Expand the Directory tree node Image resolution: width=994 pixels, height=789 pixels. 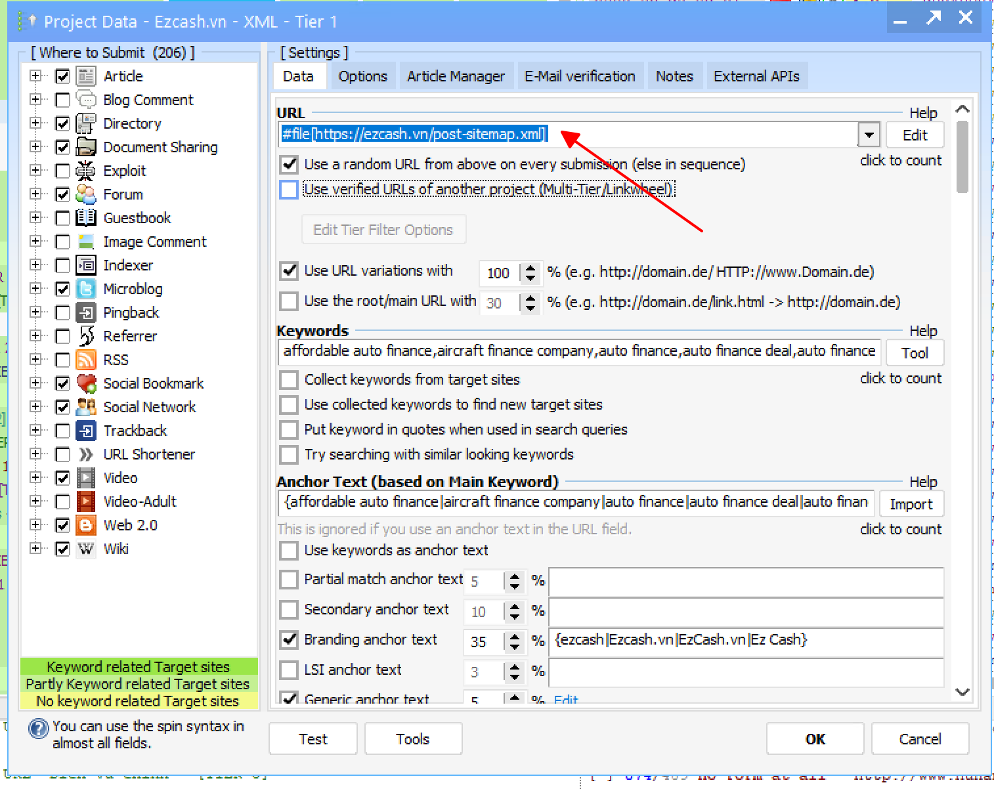35,123
